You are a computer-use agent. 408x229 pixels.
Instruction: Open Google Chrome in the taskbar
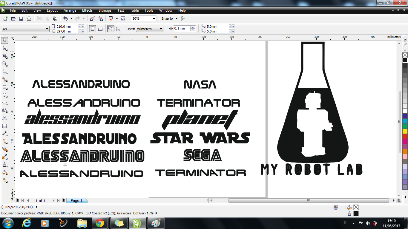(x=100, y=223)
